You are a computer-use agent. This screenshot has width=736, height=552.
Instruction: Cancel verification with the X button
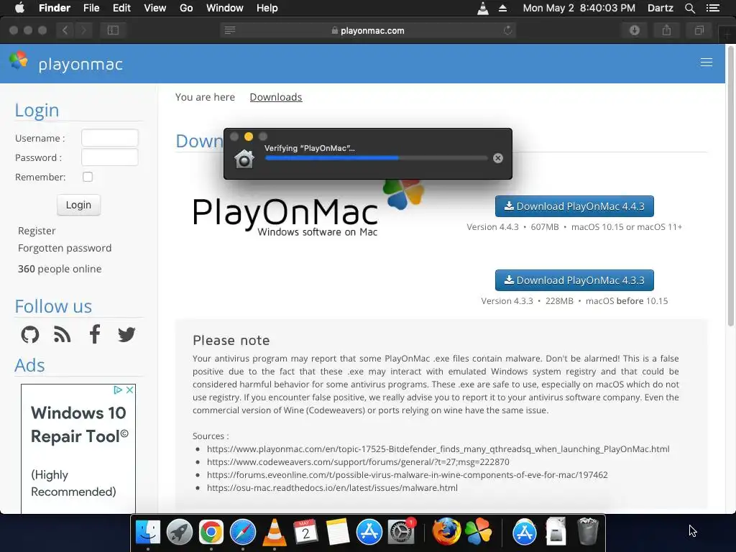coord(498,158)
